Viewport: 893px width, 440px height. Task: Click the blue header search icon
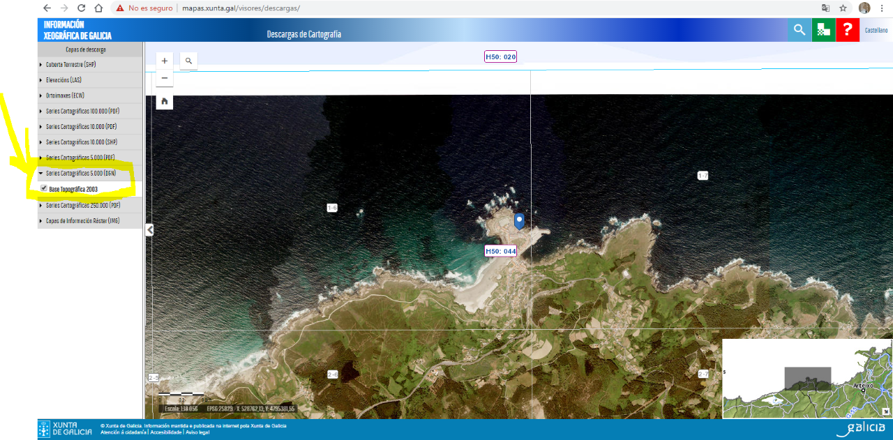point(799,30)
